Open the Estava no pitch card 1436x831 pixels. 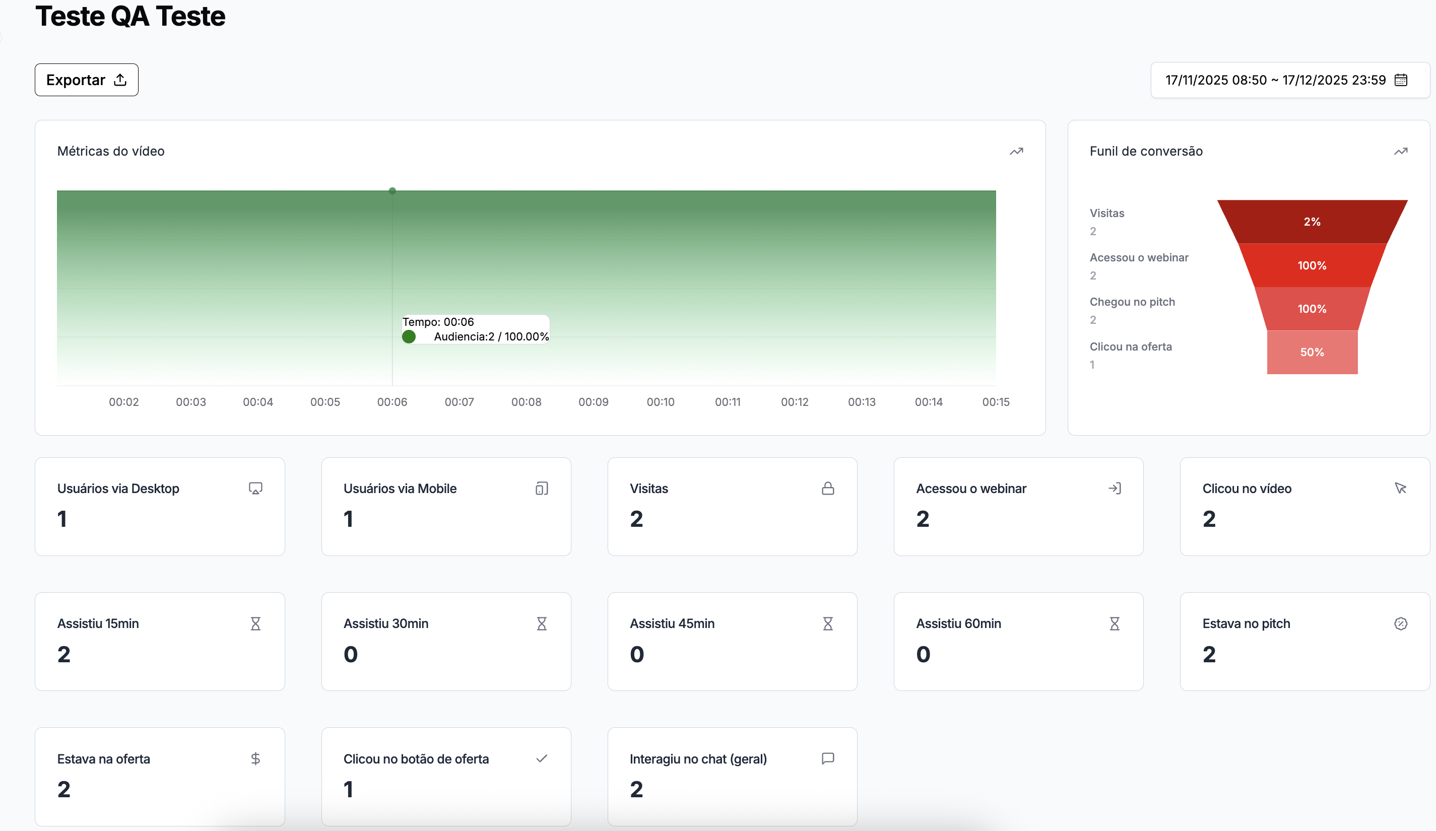[1304, 641]
